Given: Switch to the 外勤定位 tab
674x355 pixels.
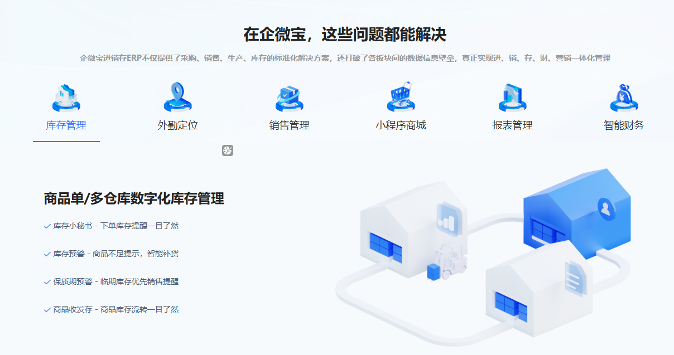Looking at the screenshot, I should 178,125.
